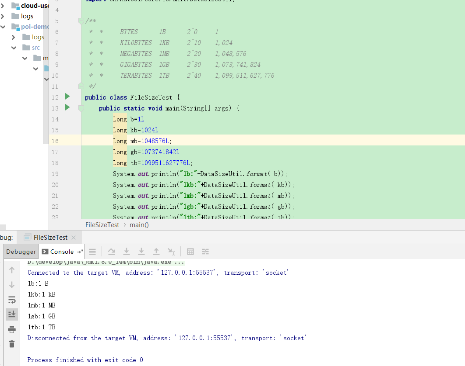Screen dimensions: 465x366
Task: Click Trace Current Stream Chain icon
Action: click(205, 252)
